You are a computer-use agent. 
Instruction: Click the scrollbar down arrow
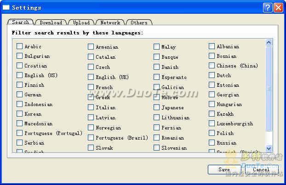pyautogui.click(x=269, y=148)
